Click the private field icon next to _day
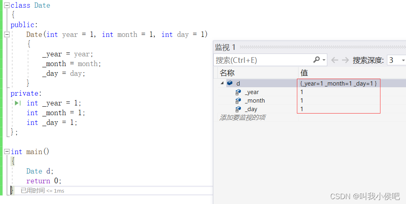The height and width of the screenshot is (204, 406). (238, 109)
